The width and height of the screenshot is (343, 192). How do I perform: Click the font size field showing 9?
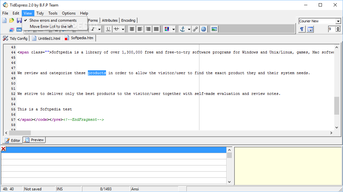(332, 29)
